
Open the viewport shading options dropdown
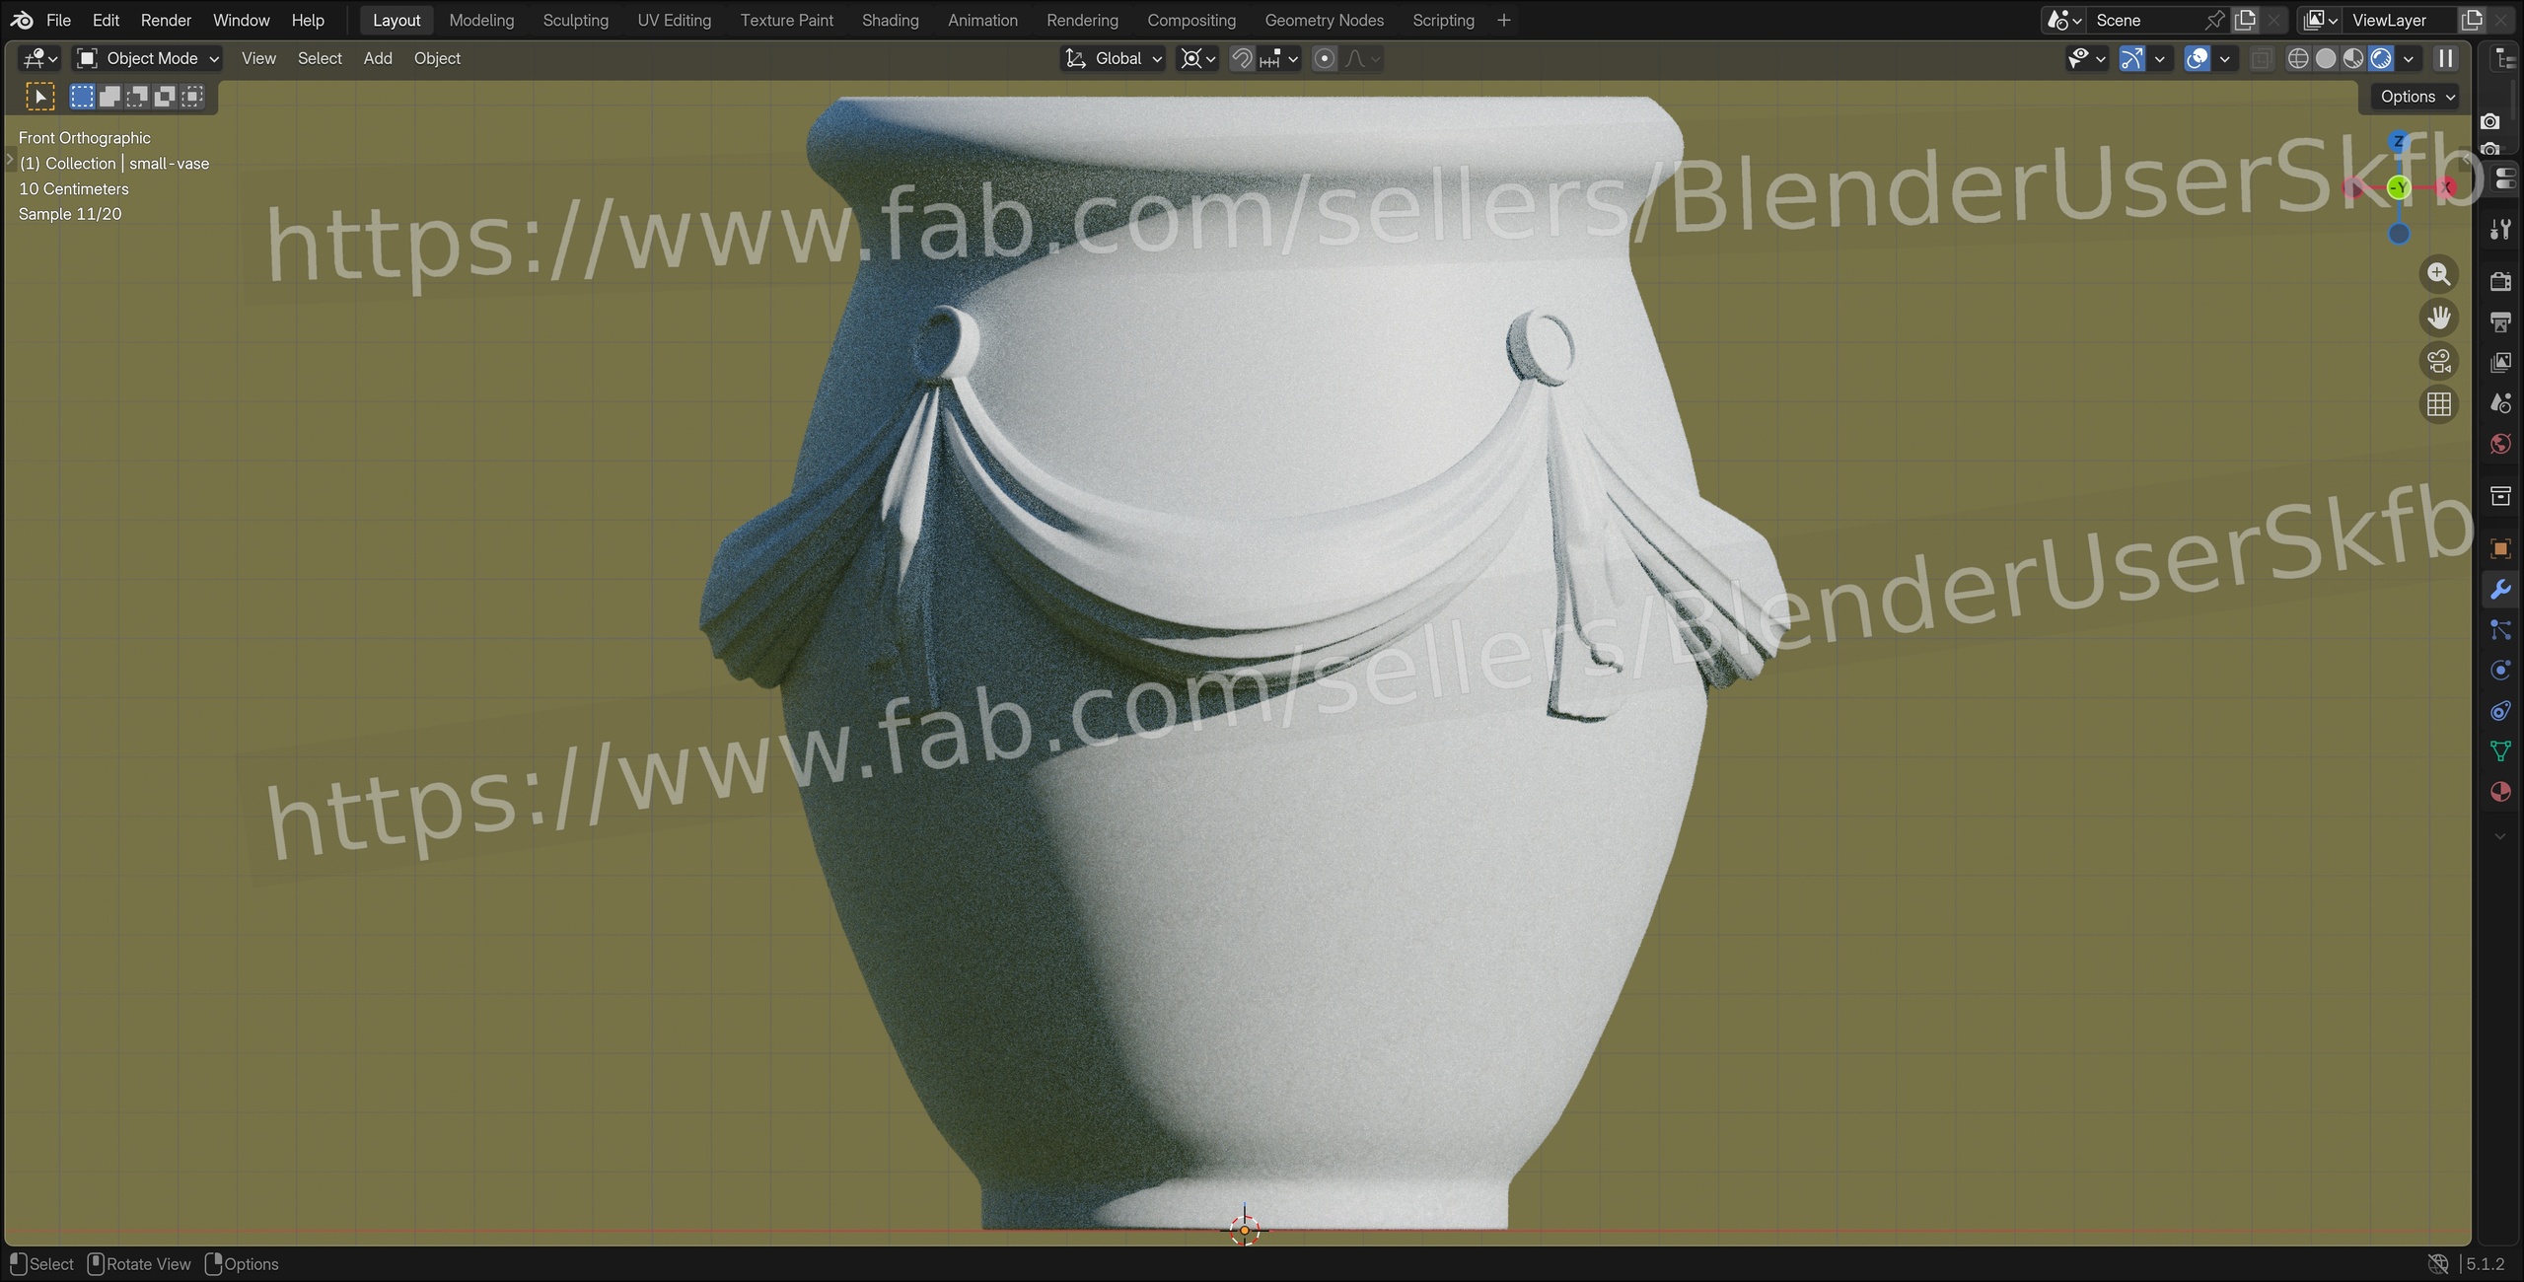(x=2409, y=58)
